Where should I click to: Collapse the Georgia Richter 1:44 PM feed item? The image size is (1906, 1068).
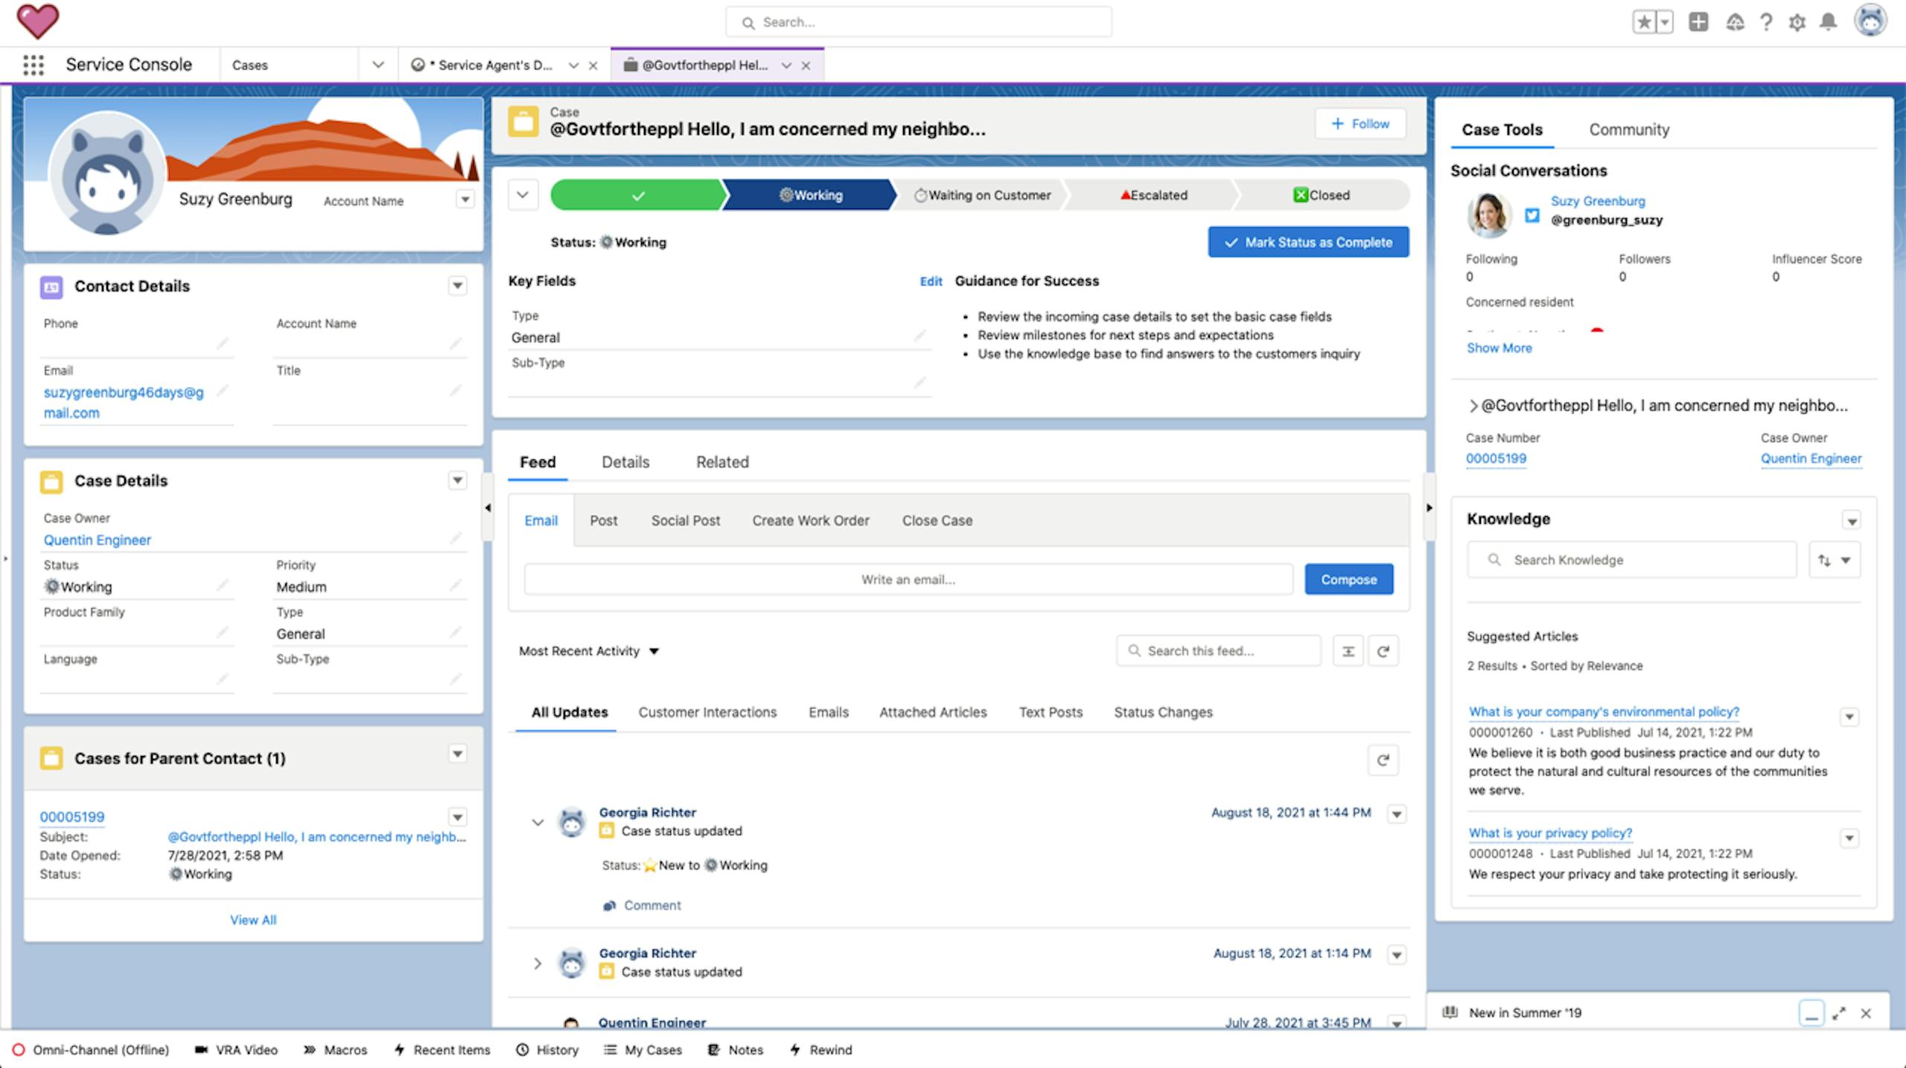coord(538,822)
